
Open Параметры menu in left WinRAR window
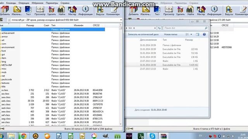point(52,3)
